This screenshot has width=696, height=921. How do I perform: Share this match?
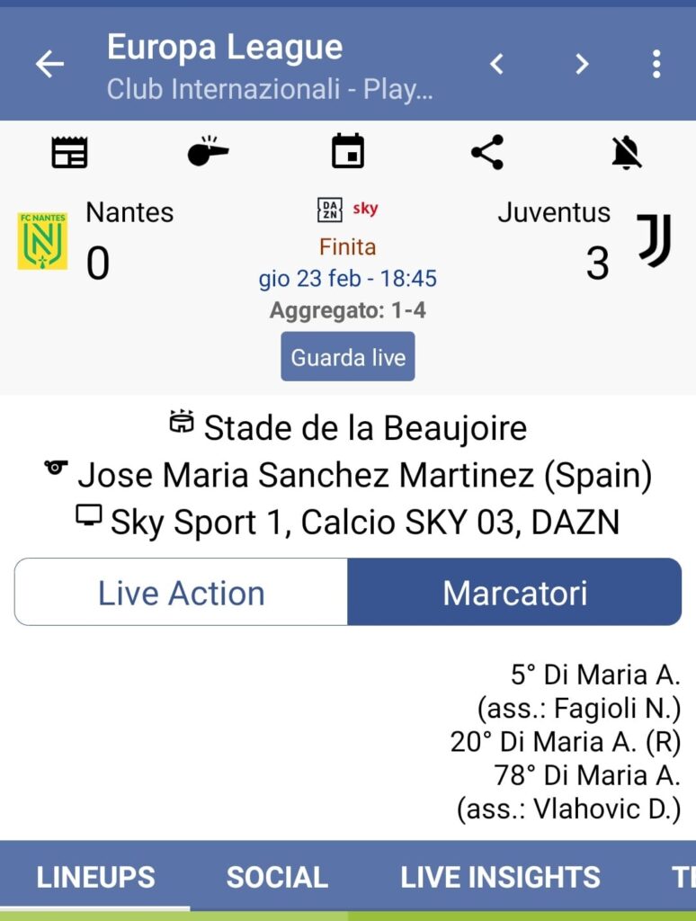pos(487,153)
